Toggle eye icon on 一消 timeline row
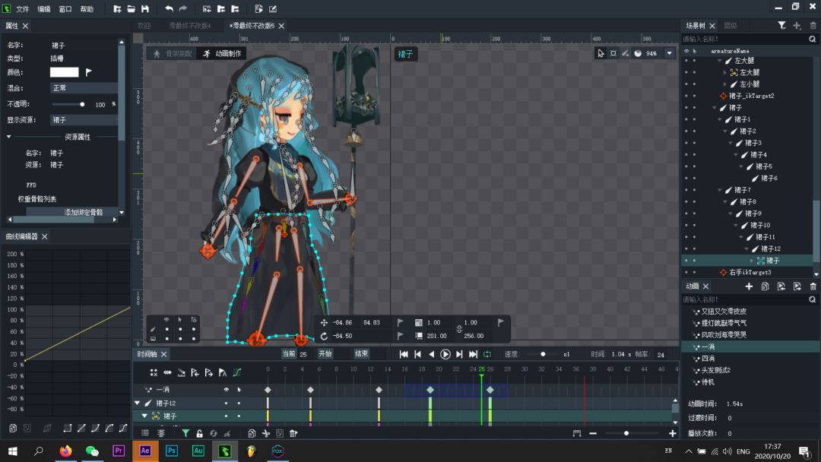This screenshot has width=821, height=462. (227, 390)
